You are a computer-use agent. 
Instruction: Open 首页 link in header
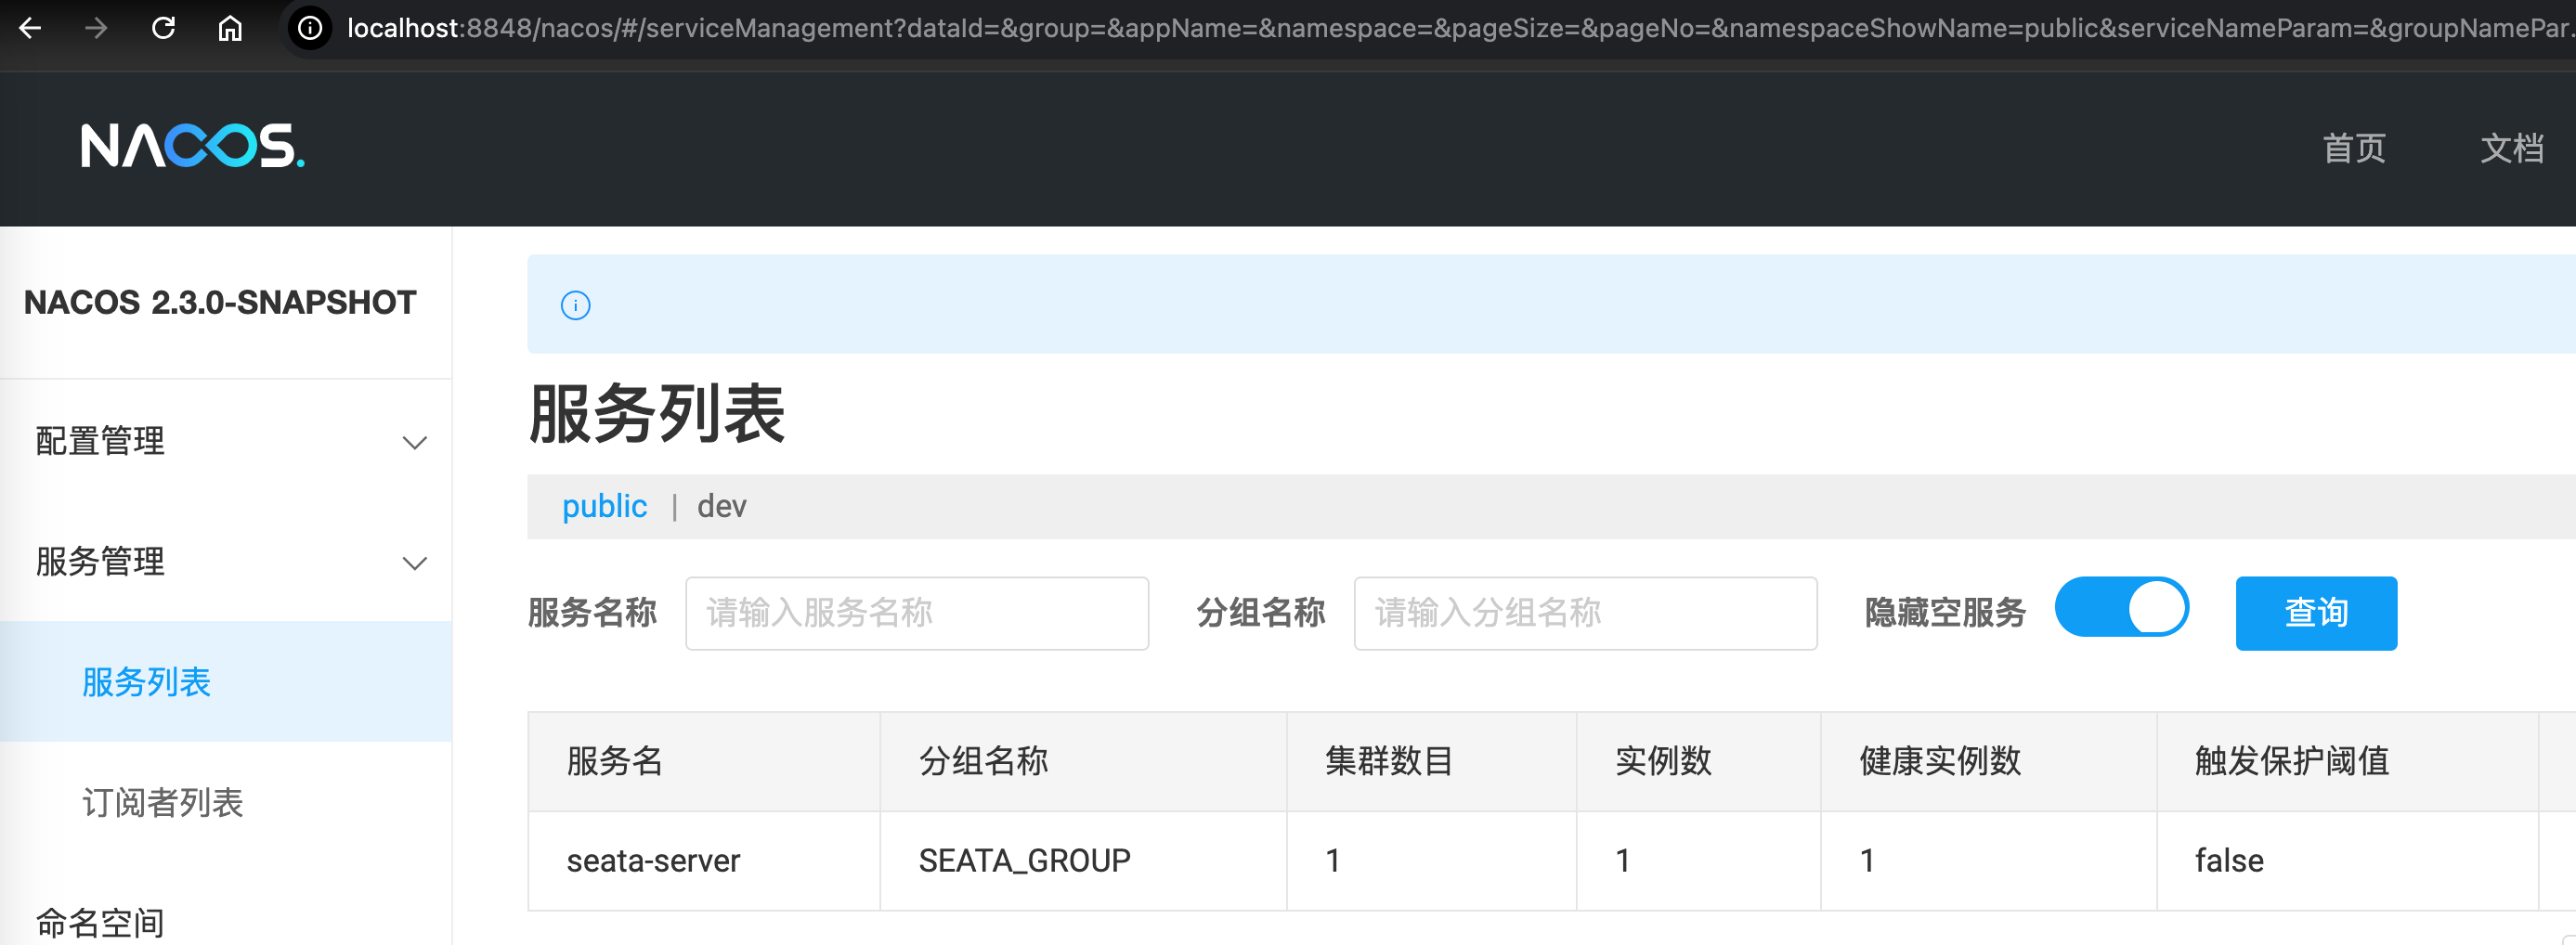[x=2353, y=149]
